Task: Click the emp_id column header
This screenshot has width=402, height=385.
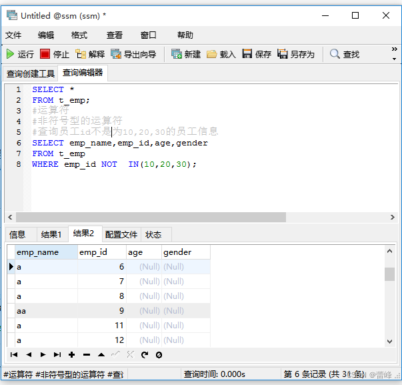Action: (102, 252)
